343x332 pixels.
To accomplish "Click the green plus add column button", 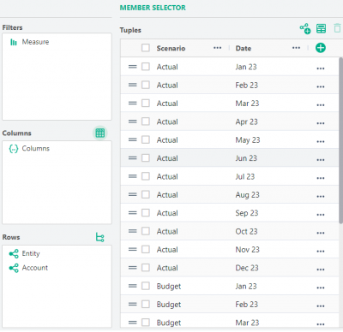I will (321, 48).
